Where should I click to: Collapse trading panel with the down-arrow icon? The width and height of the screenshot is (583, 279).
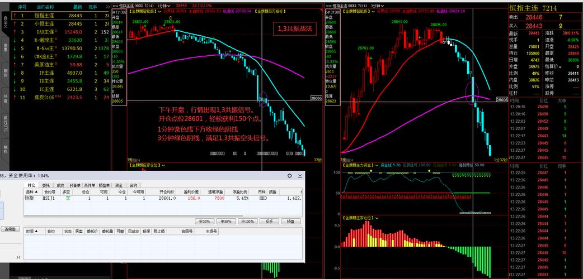tap(299, 176)
